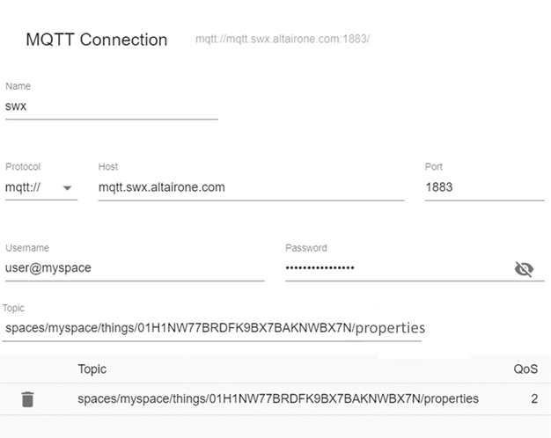Click inside the masked Password field

396,267
